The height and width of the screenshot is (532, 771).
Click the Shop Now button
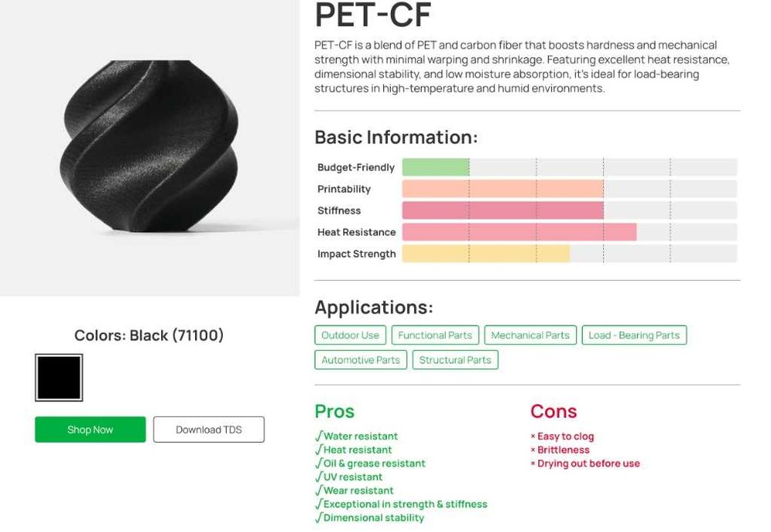(90, 429)
